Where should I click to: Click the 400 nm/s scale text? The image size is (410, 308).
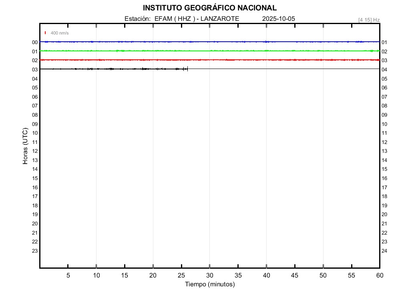[x=60, y=33]
